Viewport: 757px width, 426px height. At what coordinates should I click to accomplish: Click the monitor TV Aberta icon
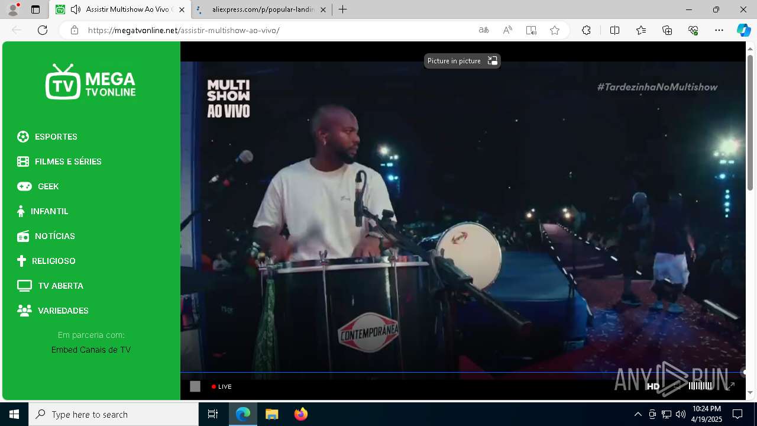(24, 286)
